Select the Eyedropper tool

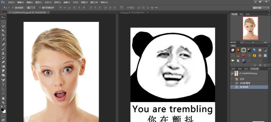coord(3,40)
